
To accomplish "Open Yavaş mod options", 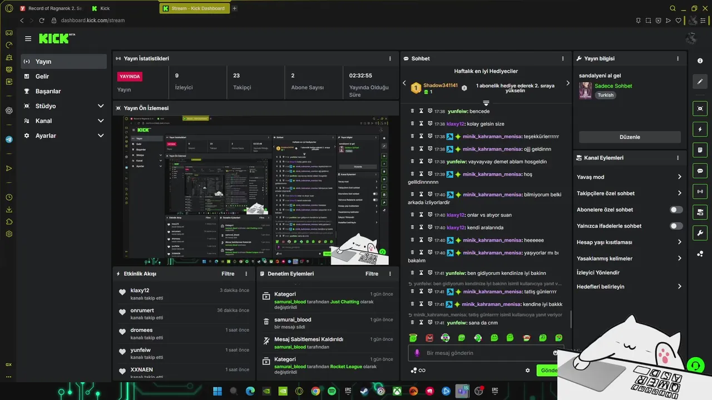I will click(x=629, y=177).
